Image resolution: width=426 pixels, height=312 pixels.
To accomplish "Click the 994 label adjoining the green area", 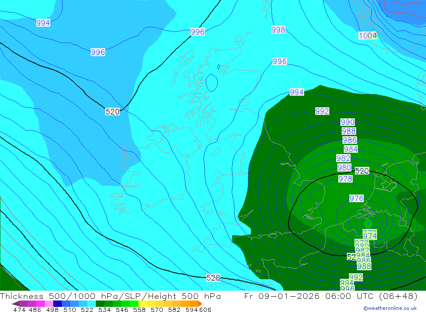I will coord(296,92).
